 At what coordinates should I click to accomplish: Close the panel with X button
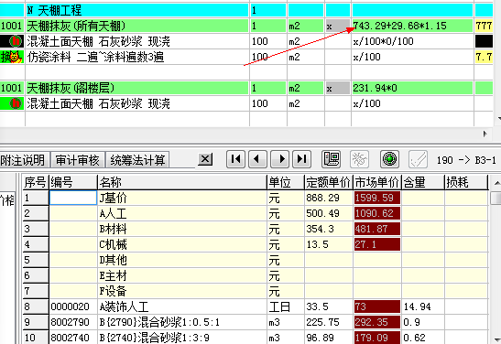tap(205, 159)
